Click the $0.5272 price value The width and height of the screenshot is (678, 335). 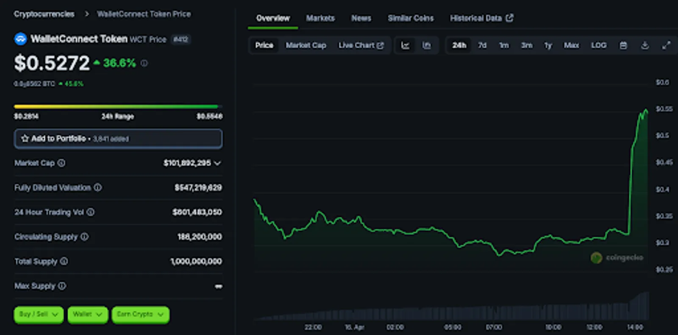[x=52, y=64]
